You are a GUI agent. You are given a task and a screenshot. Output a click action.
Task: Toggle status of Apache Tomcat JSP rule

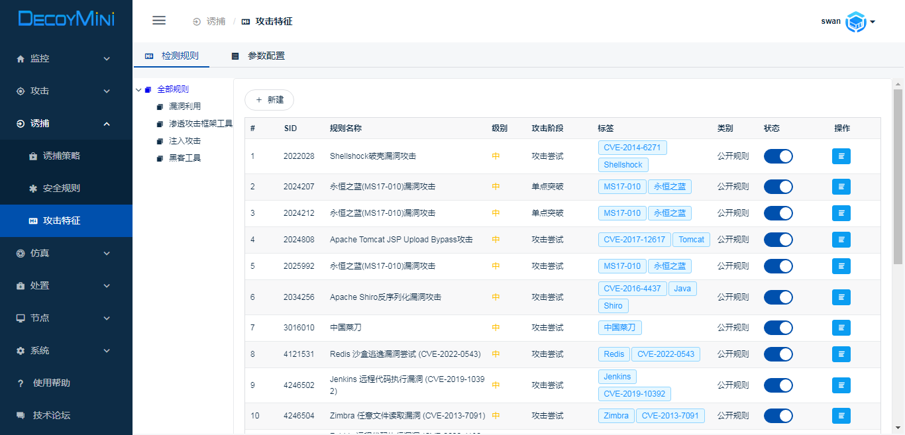(x=778, y=240)
